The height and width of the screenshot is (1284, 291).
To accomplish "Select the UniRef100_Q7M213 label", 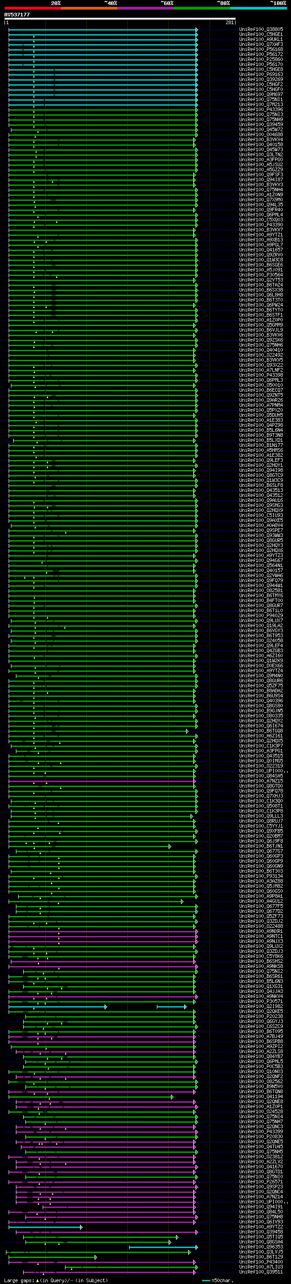I will 261,105.
